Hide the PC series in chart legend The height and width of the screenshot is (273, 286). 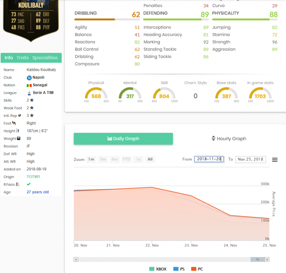pos(197,269)
